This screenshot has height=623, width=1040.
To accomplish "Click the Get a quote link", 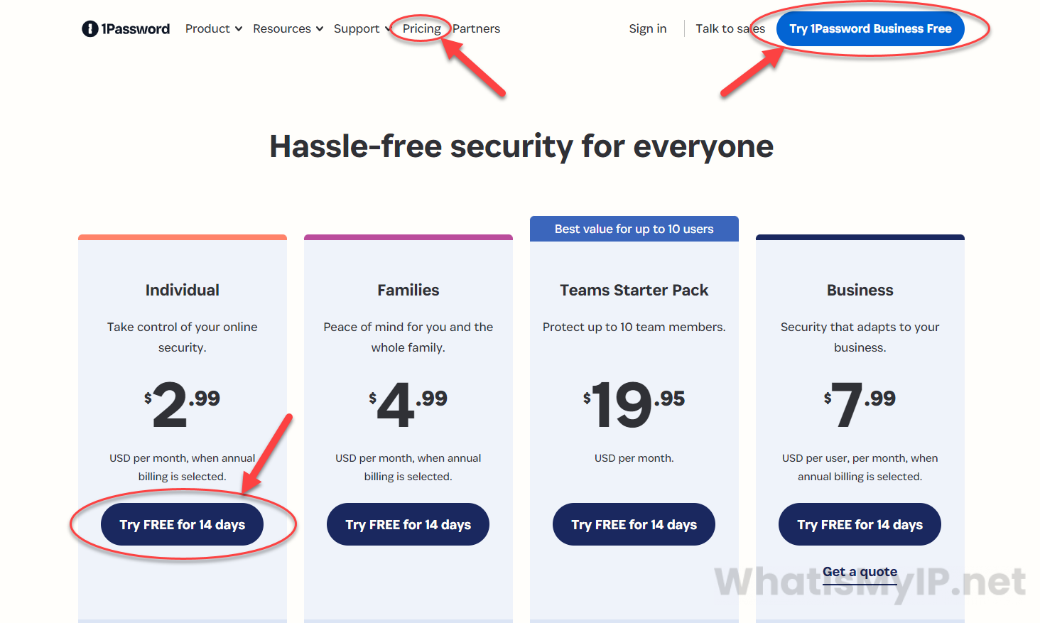I will [860, 572].
